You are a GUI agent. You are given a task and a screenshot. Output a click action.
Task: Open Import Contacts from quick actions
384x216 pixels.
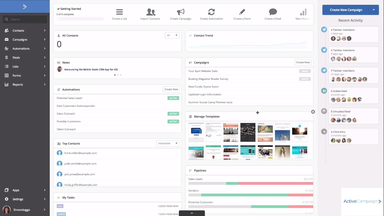pos(150,12)
